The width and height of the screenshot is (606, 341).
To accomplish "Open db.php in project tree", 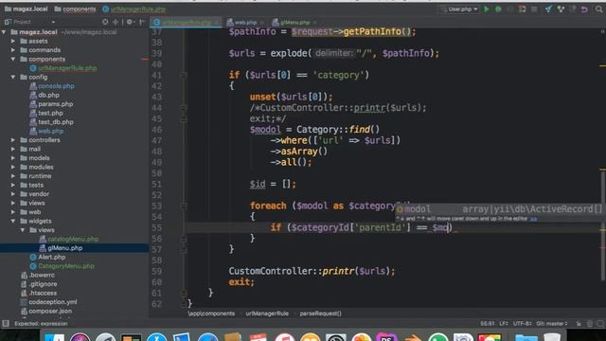I will click(48, 95).
